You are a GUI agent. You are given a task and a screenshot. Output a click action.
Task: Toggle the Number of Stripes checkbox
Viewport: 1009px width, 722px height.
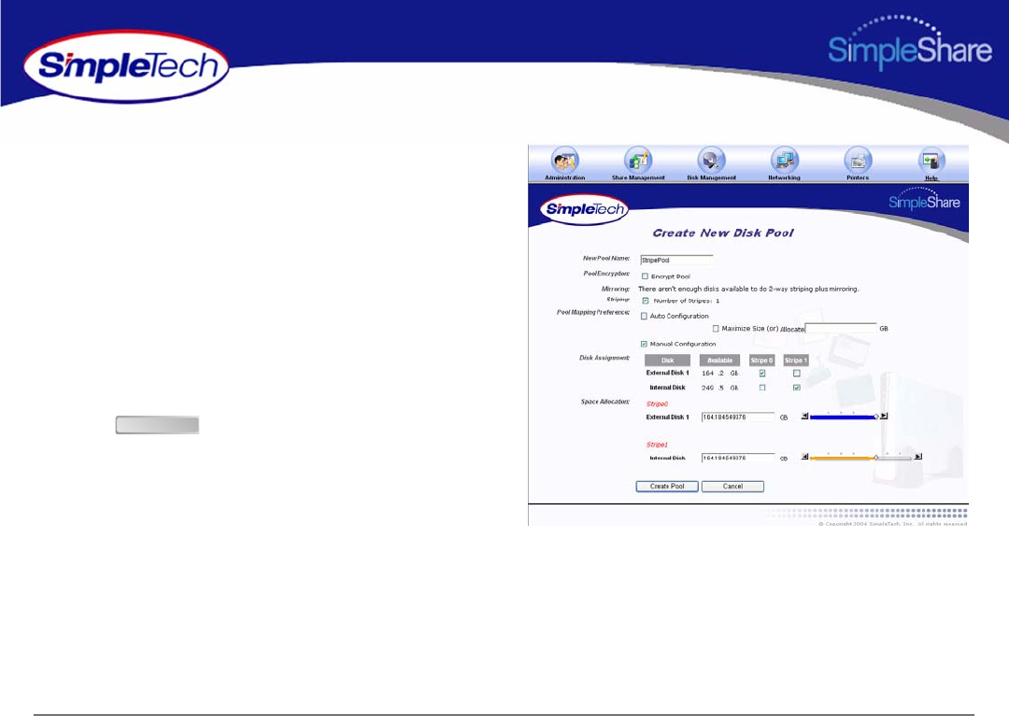[x=646, y=301]
